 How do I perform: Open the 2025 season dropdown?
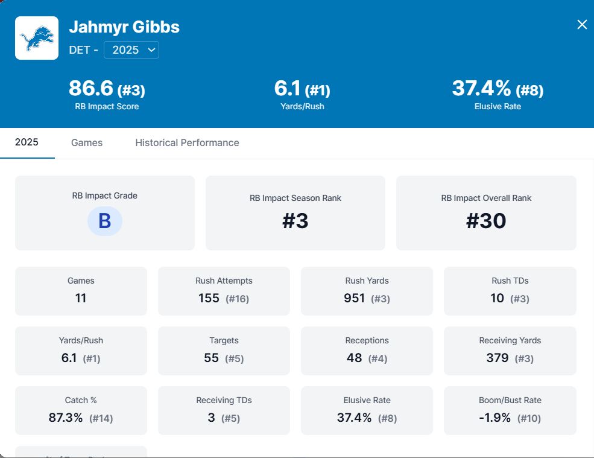(131, 50)
